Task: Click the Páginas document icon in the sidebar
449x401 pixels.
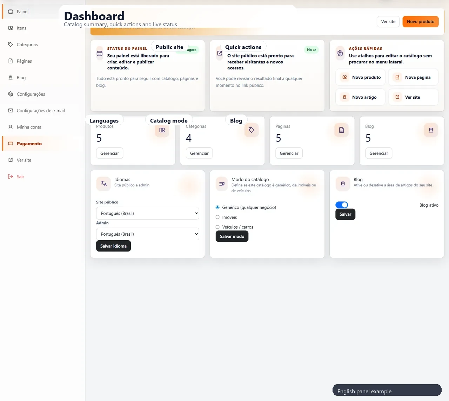Action: pos(11,61)
